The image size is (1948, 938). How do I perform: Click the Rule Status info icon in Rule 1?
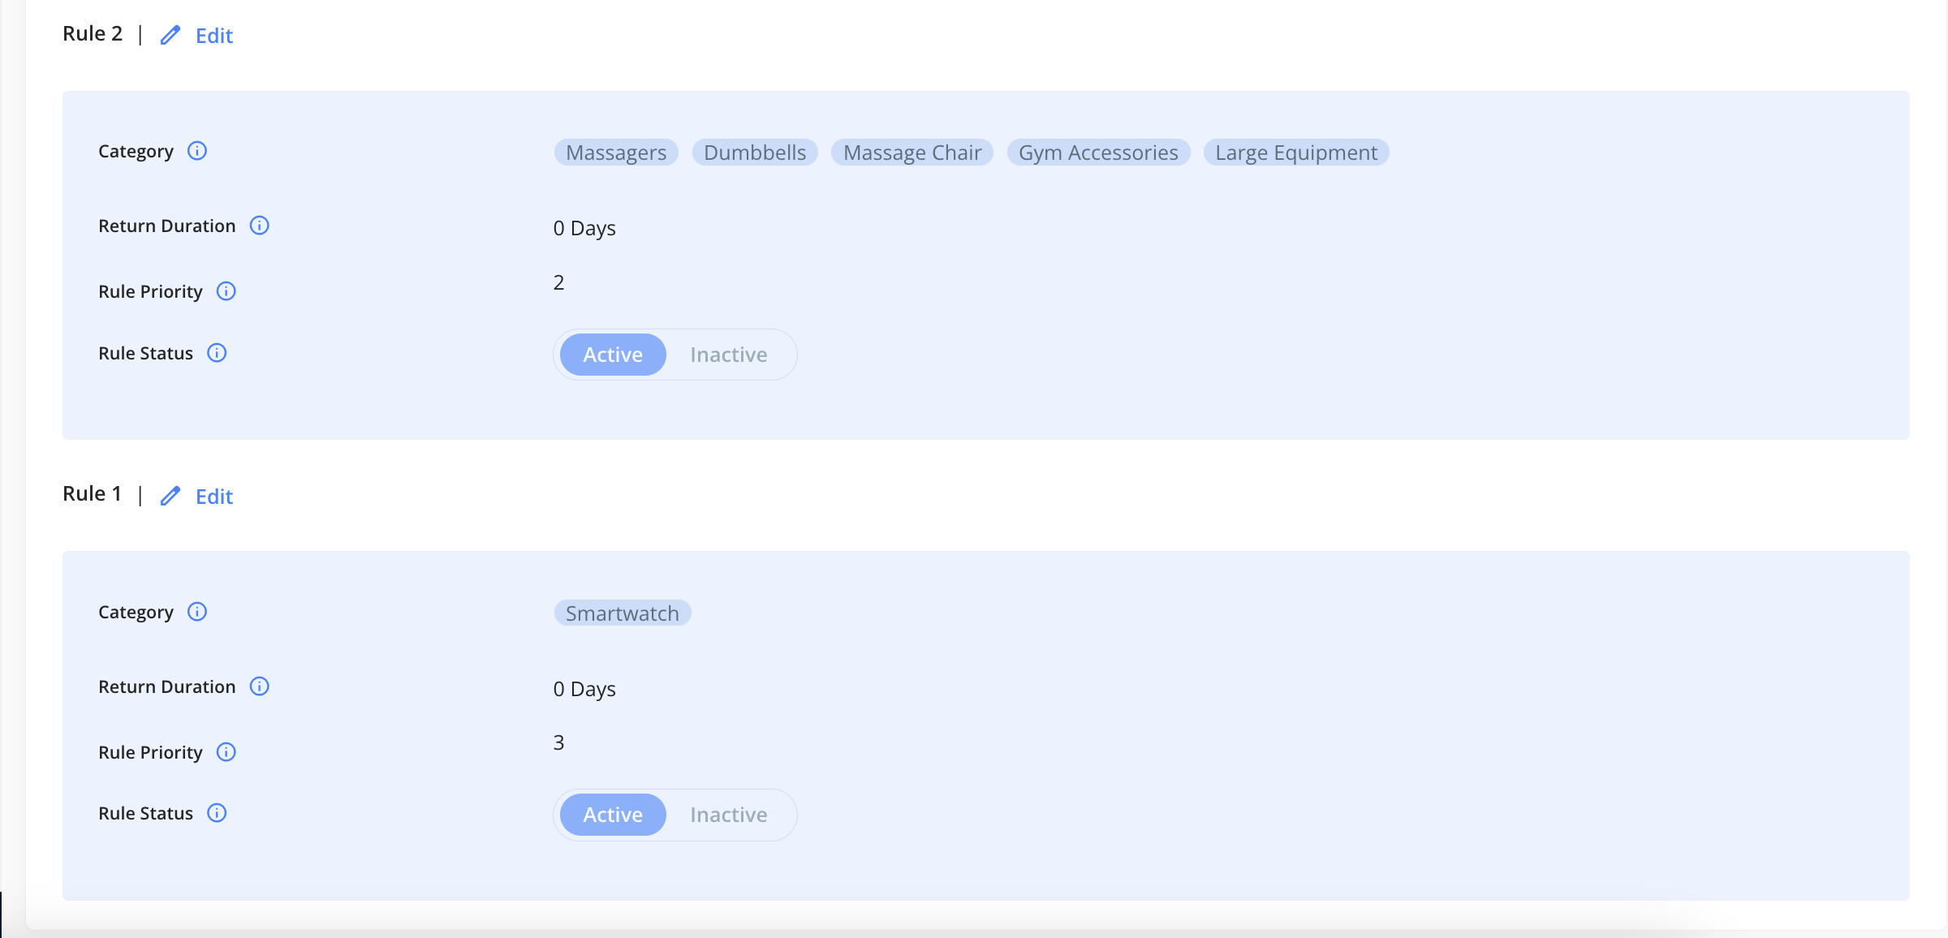(x=217, y=813)
